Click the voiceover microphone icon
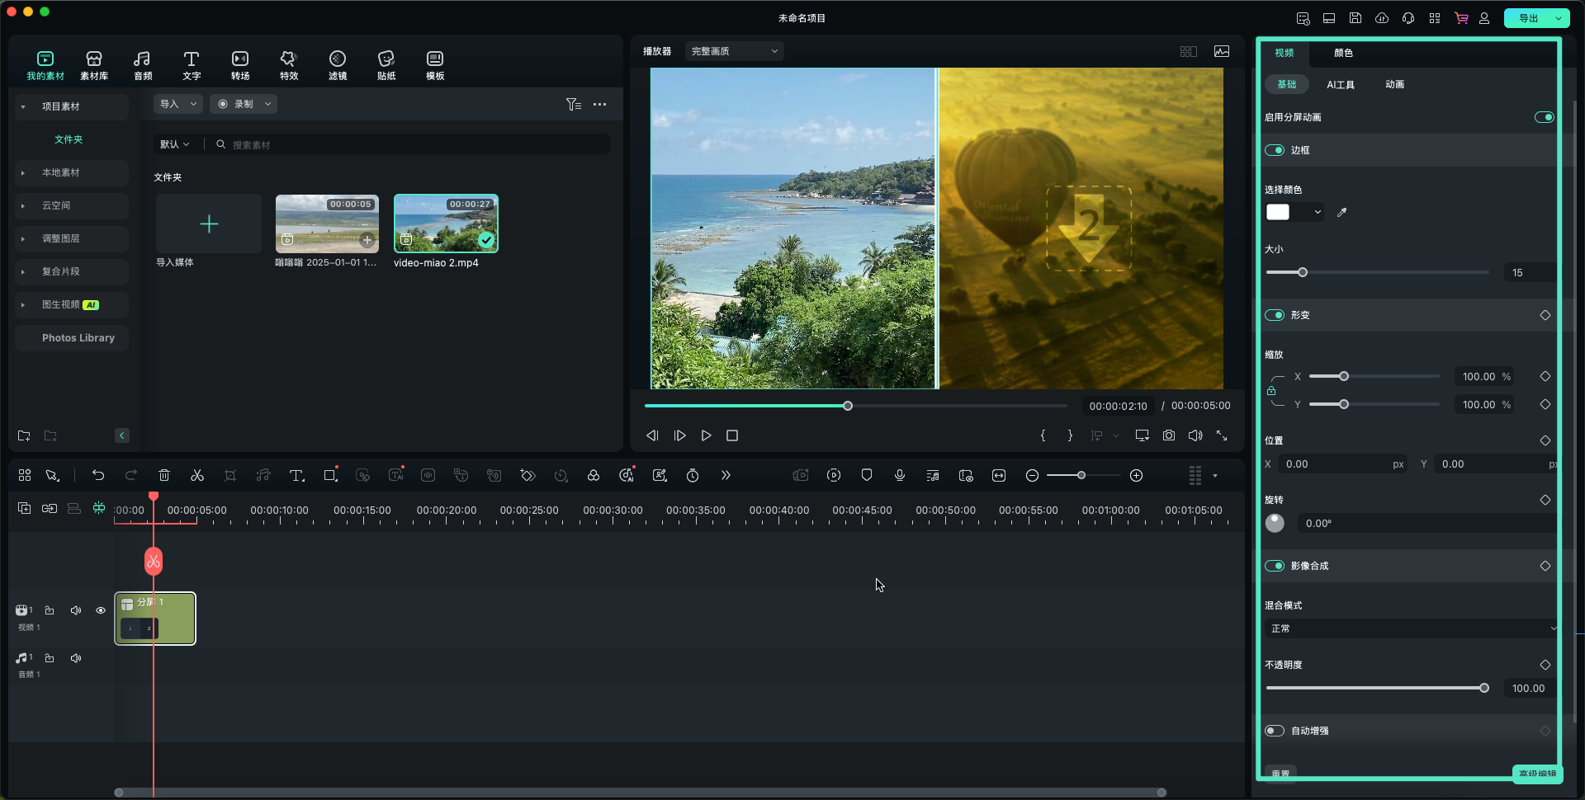Screen dimensions: 1585x800 900,475
